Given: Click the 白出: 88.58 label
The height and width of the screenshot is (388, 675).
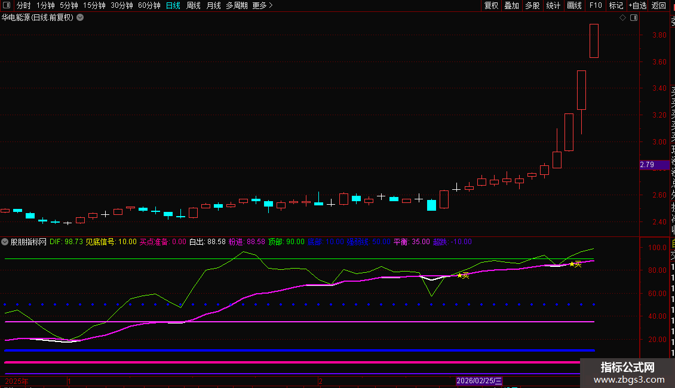Looking at the screenshot, I should [x=207, y=242].
